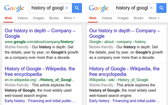Viewport: 168px width, 105px height.
Task: Click en.m.wikipedia.org green URL on left
Action: [x=40, y=80]
